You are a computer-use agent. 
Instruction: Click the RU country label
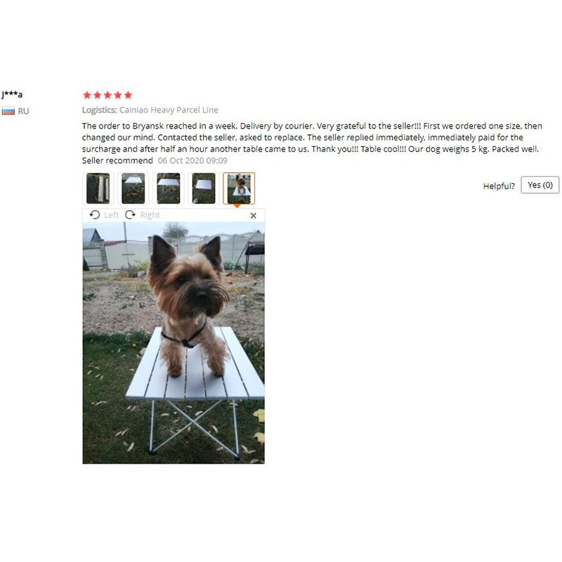click(x=23, y=111)
